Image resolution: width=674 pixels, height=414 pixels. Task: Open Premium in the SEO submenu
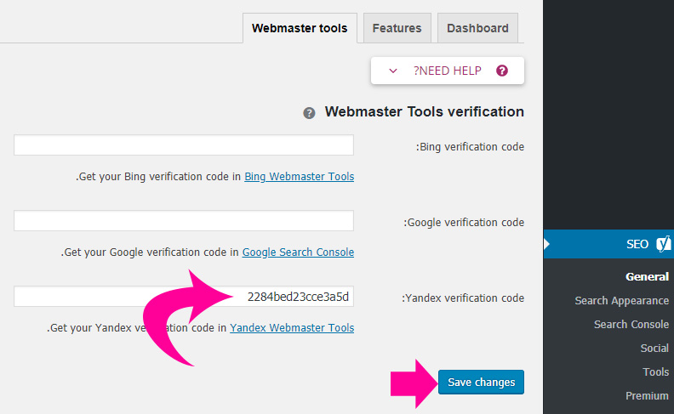pos(647,395)
